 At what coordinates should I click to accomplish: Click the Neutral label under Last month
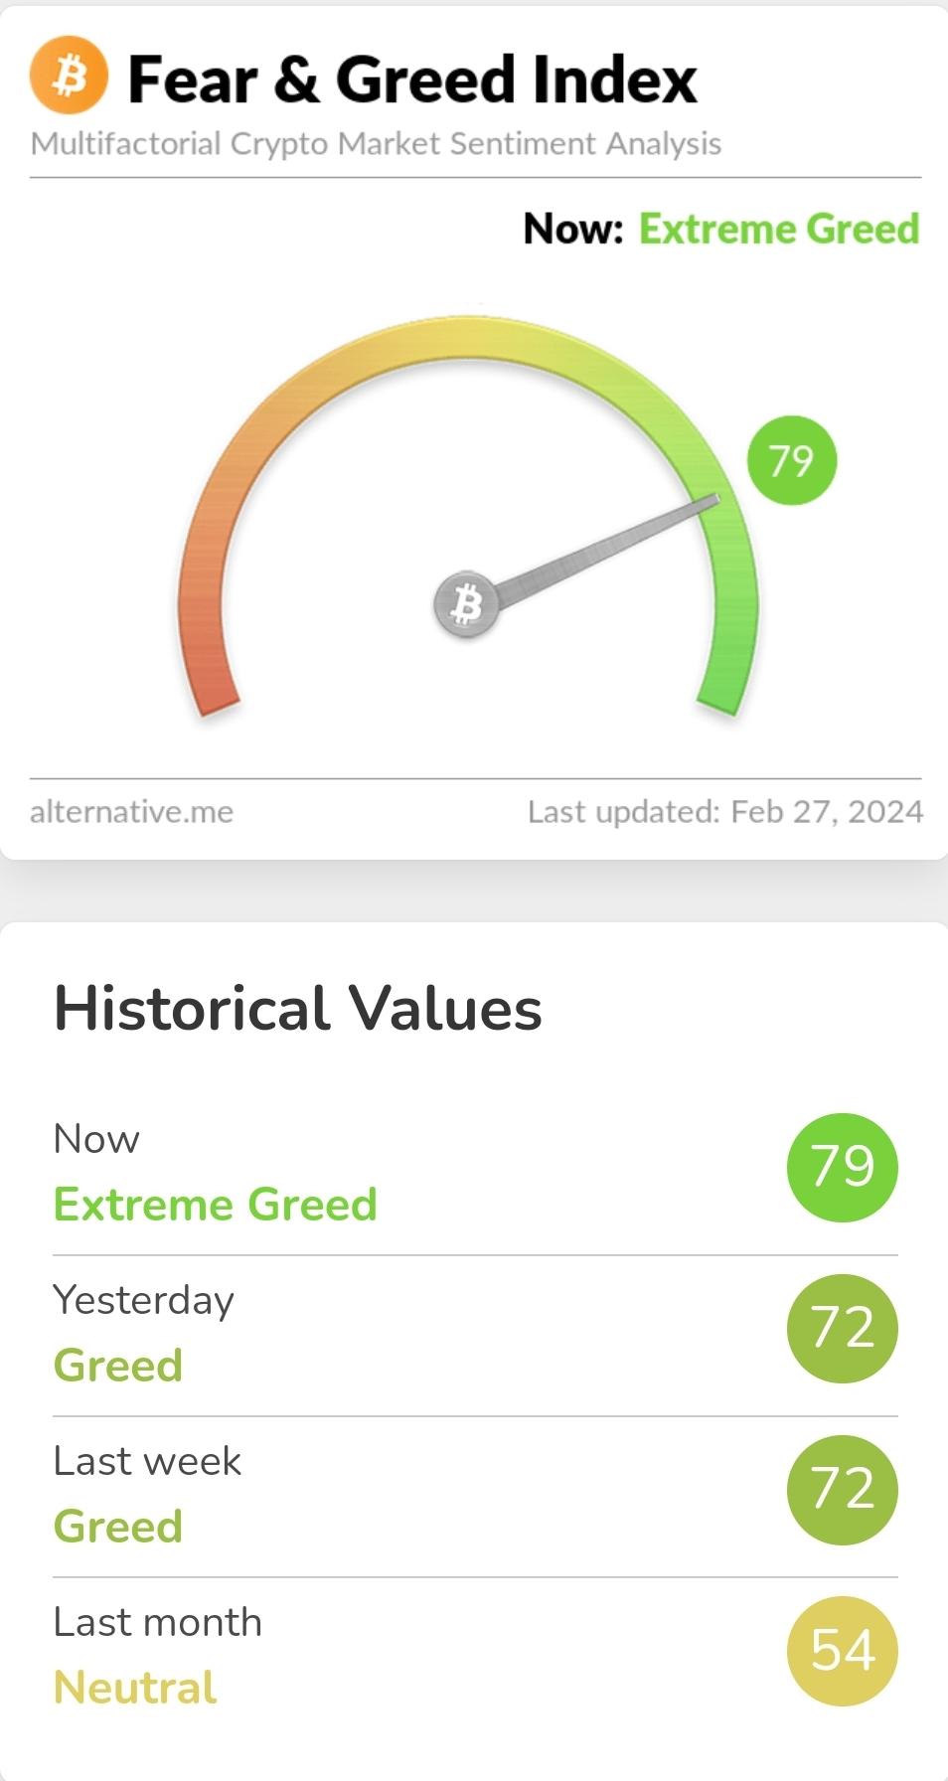pyautogui.click(x=135, y=1688)
